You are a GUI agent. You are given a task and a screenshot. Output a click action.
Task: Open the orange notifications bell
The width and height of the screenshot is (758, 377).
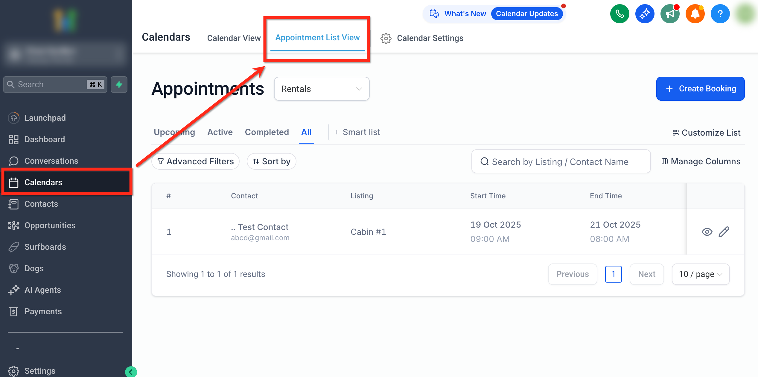(x=695, y=14)
